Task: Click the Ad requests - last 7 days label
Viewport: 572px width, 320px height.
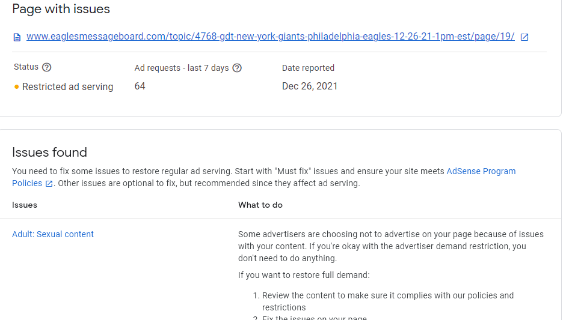Action: 182,68
